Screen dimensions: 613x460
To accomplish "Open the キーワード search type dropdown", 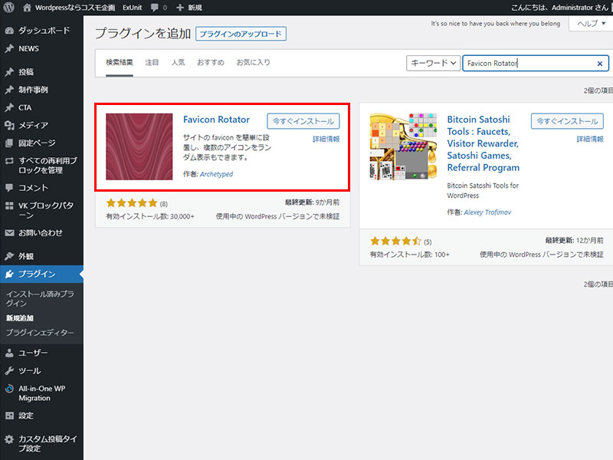I will pos(433,64).
